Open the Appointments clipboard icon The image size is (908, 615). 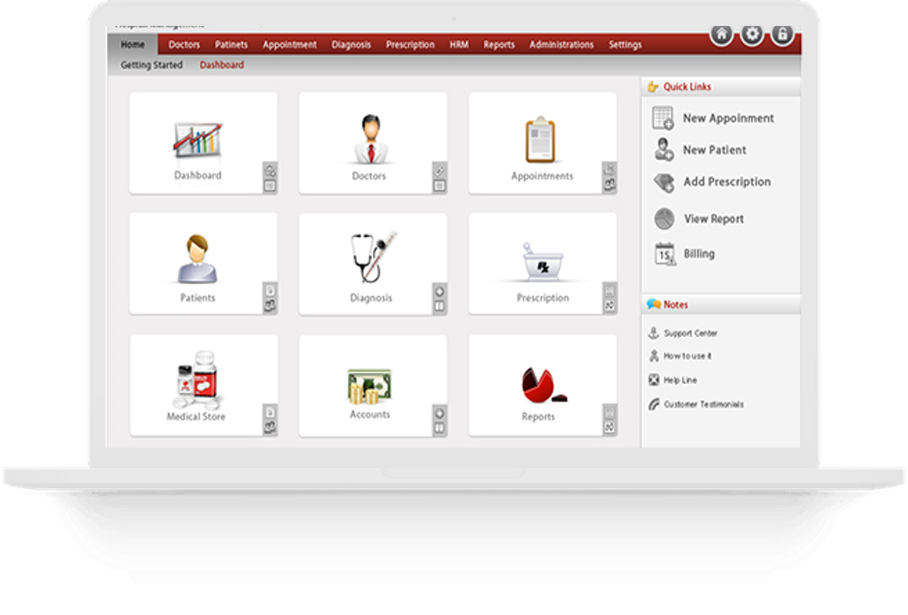(x=540, y=140)
